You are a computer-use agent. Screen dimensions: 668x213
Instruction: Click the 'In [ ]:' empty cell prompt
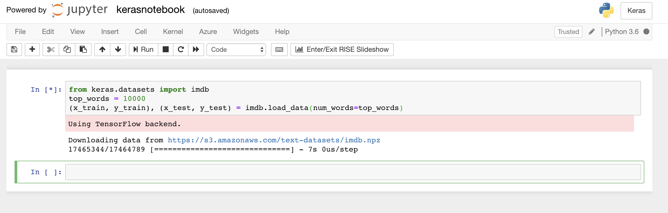[46, 172]
